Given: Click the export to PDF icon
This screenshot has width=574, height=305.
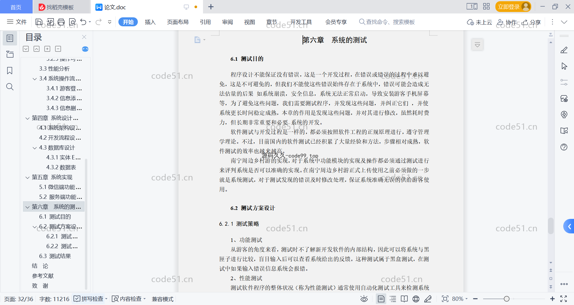Looking at the screenshot, I should pyautogui.click(x=50, y=22).
